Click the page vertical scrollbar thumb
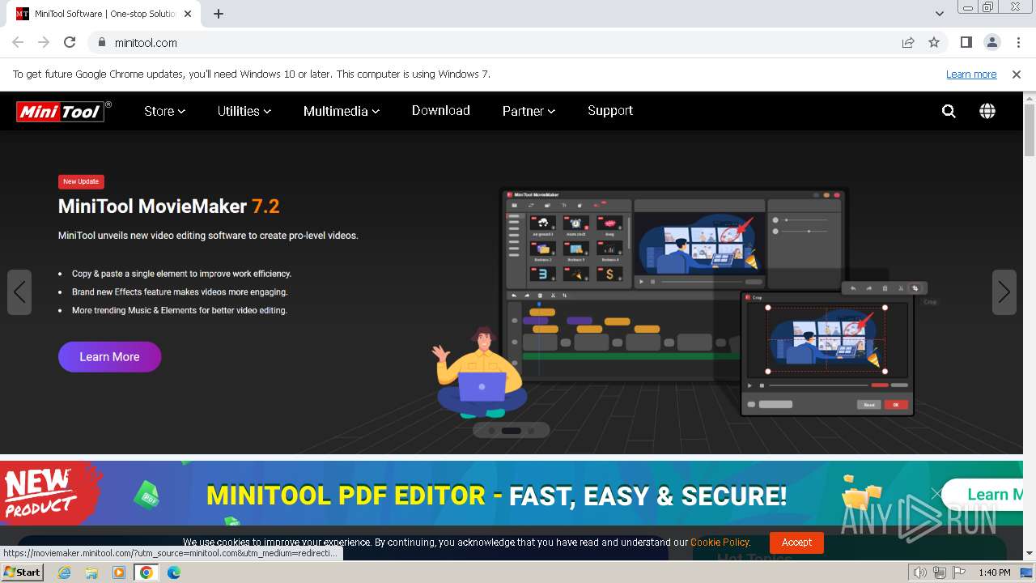 1030,130
